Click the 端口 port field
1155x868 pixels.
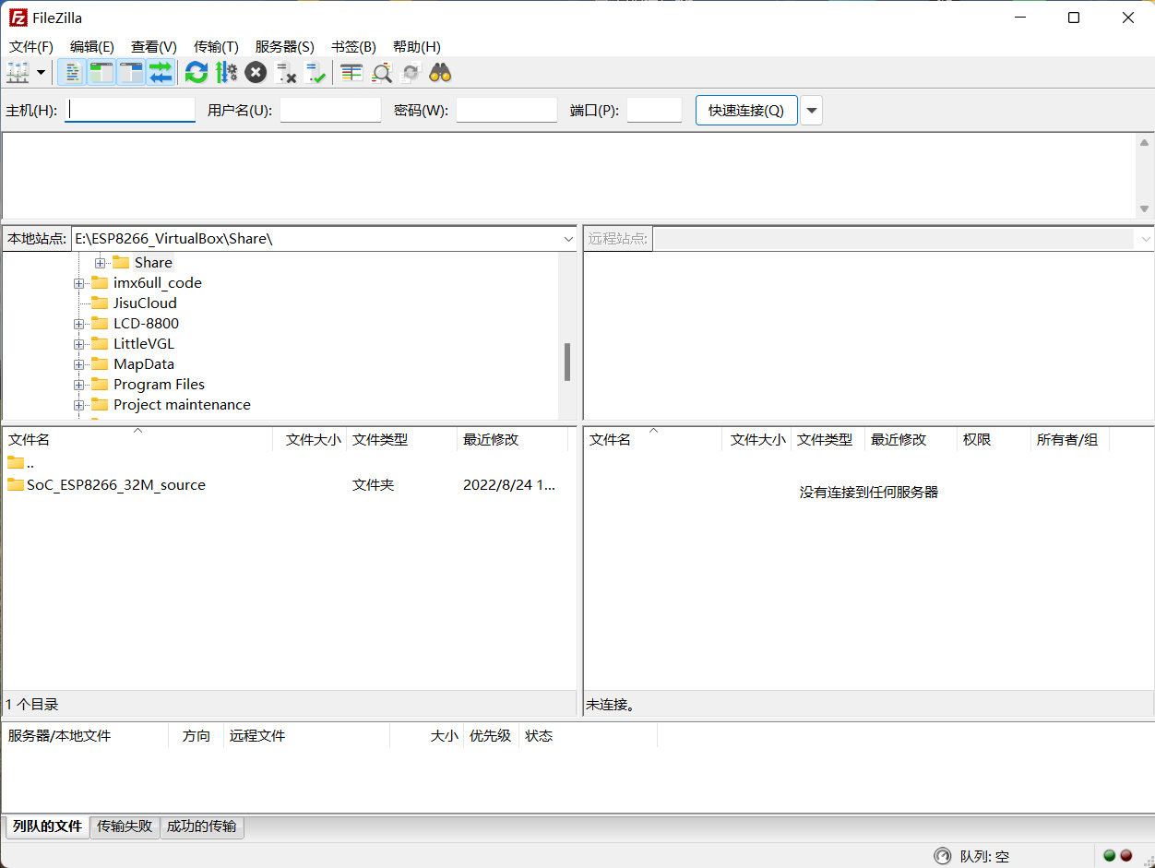point(654,110)
